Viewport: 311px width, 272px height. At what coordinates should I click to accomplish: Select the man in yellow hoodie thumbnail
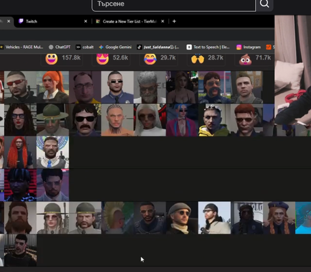(x=215, y=120)
